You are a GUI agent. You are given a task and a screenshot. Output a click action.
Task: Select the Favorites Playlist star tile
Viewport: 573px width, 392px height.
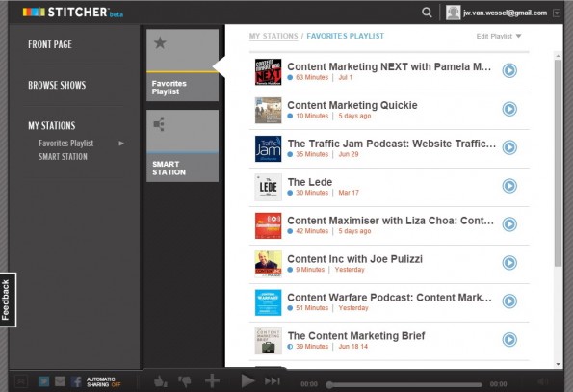(x=182, y=65)
